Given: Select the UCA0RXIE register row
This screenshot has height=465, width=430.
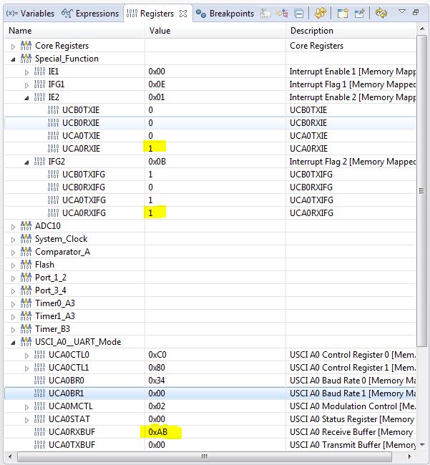Looking at the screenshot, I should pyautogui.click(x=210, y=149).
